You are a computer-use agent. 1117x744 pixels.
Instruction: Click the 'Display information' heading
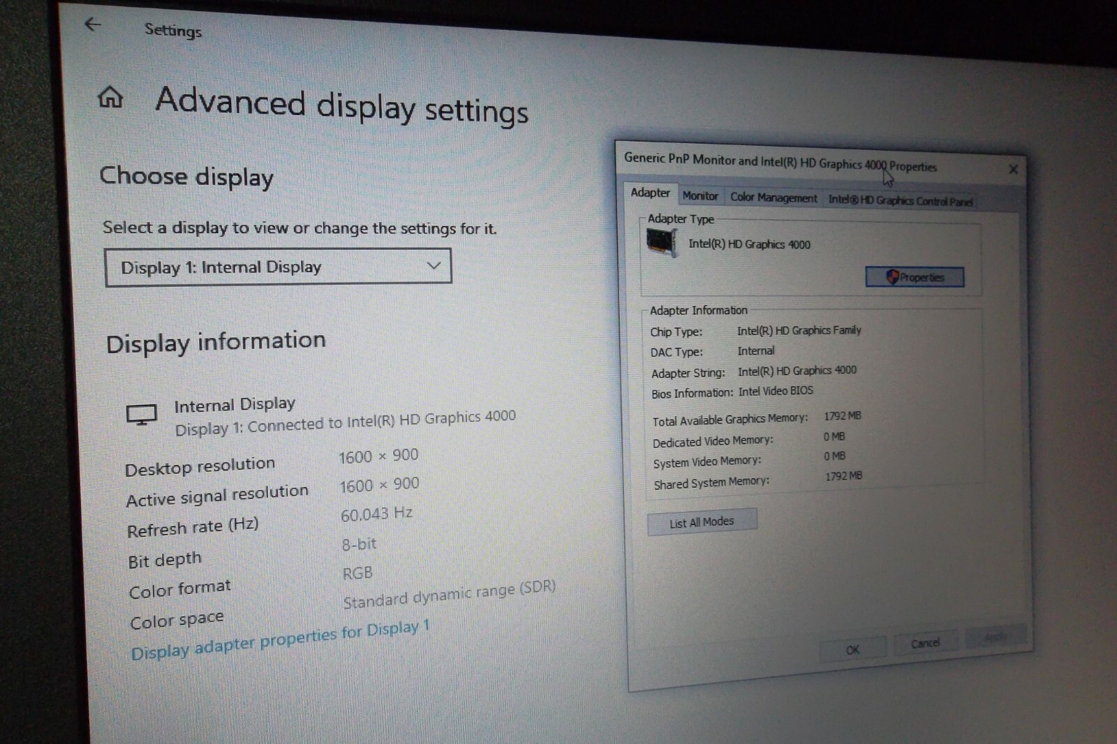tap(216, 342)
